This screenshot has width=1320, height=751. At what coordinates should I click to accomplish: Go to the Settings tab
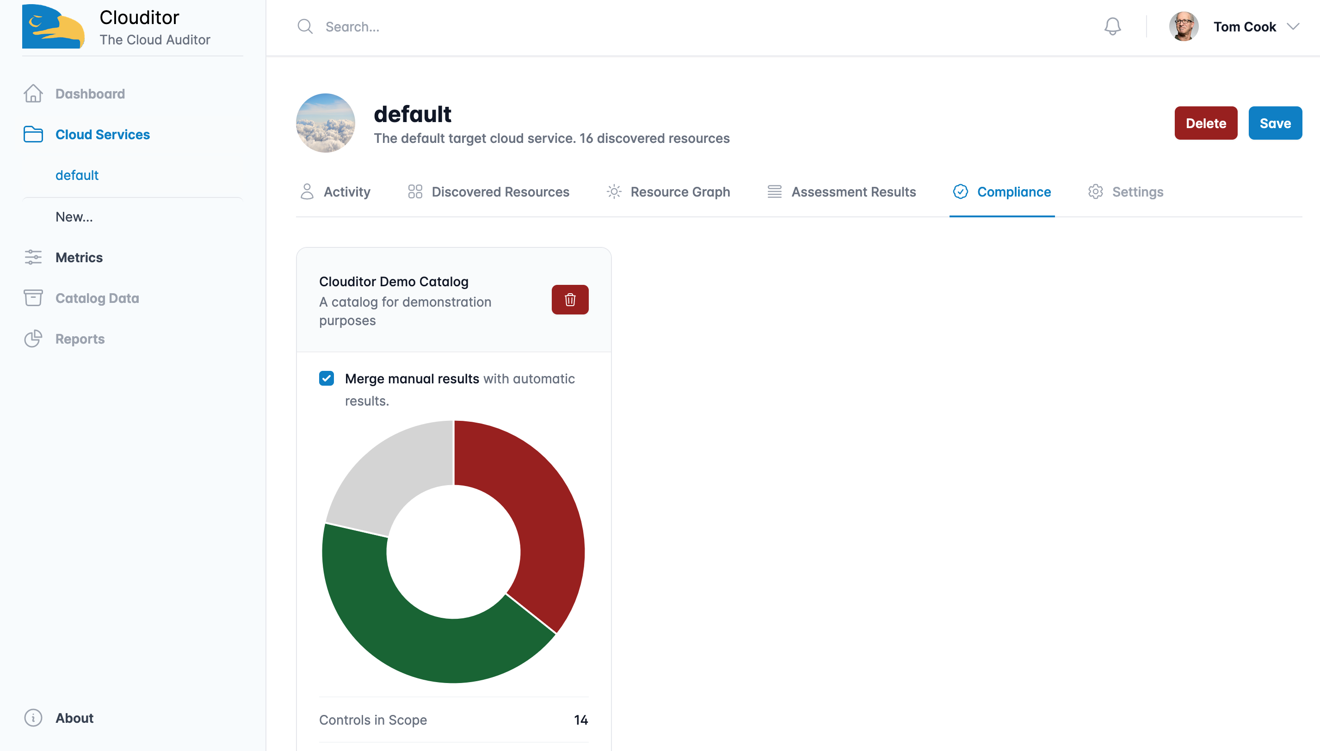point(1126,192)
